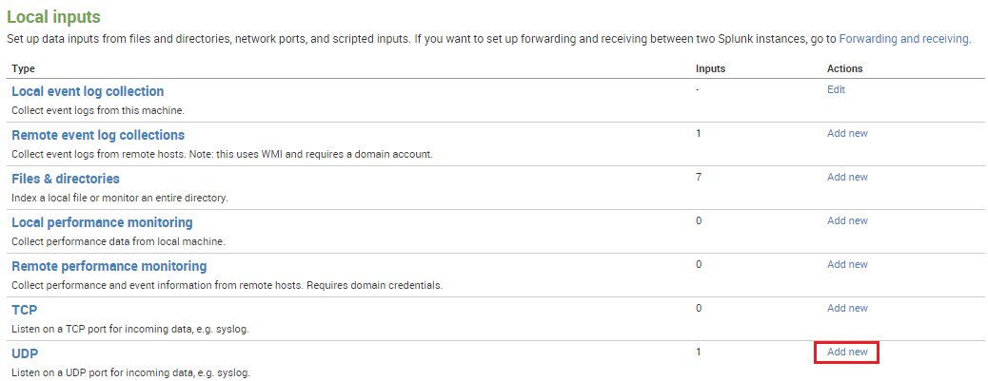This screenshot has width=988, height=381.
Task: Open Local performance monitoring
Action: (x=102, y=222)
